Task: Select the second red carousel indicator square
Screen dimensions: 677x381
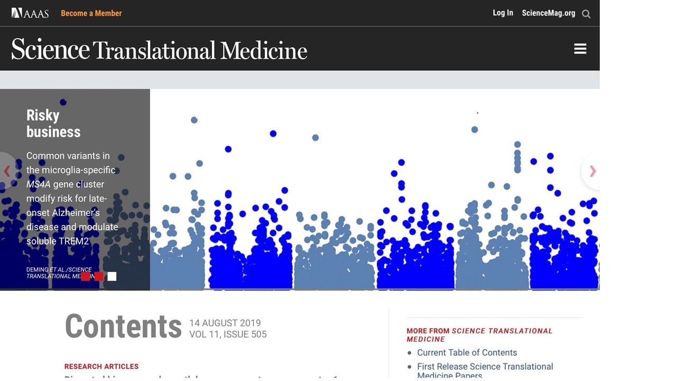Action: [x=98, y=276]
